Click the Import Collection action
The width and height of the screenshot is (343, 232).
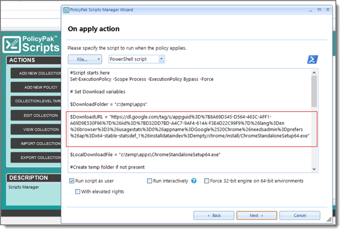coord(36,143)
